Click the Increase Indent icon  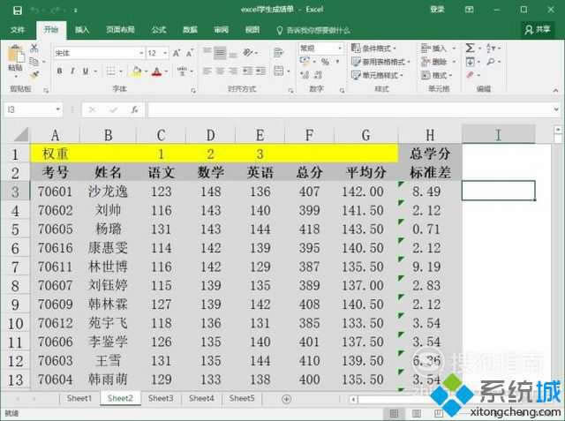pyautogui.click(x=260, y=71)
